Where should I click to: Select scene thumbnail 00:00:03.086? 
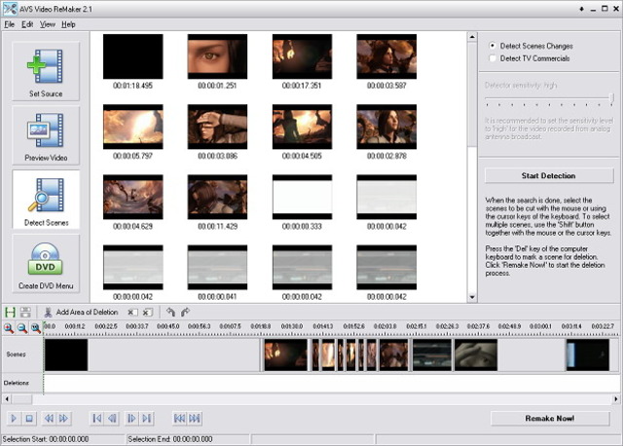pos(217,127)
